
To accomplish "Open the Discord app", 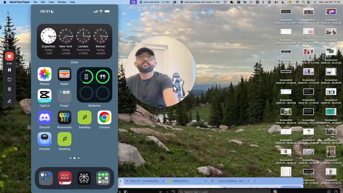I will tap(44, 117).
